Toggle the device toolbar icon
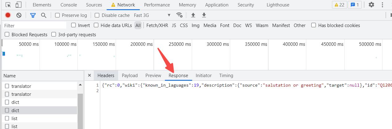392x129 pixels. point(19,5)
